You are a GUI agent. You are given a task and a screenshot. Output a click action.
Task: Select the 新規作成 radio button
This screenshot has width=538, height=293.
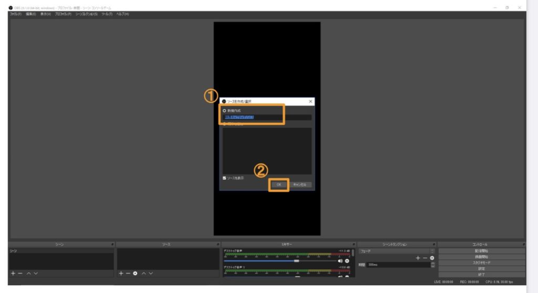click(225, 111)
